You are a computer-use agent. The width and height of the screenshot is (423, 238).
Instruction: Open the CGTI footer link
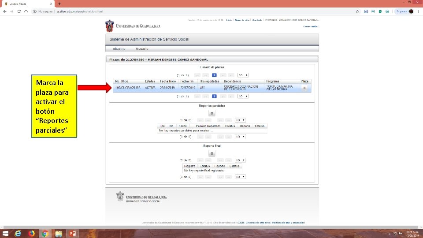click(241, 223)
